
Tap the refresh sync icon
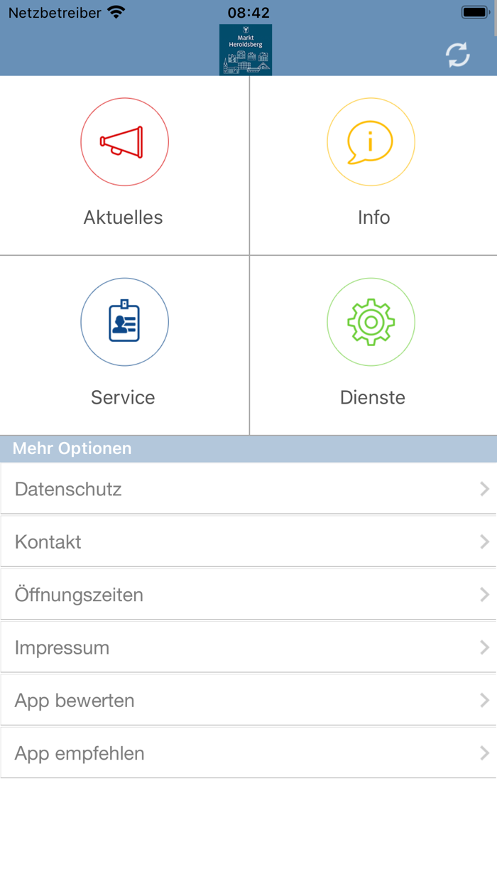point(458,55)
